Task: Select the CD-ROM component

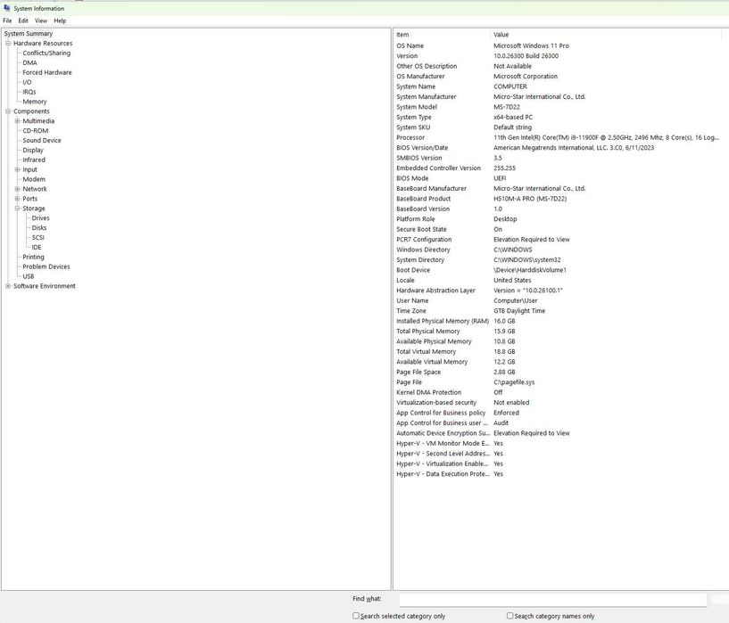Action: (x=36, y=130)
